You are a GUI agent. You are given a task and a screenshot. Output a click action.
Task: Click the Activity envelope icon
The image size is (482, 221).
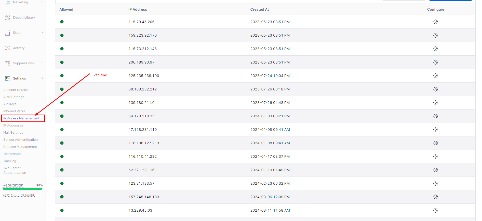pyautogui.click(x=8, y=48)
